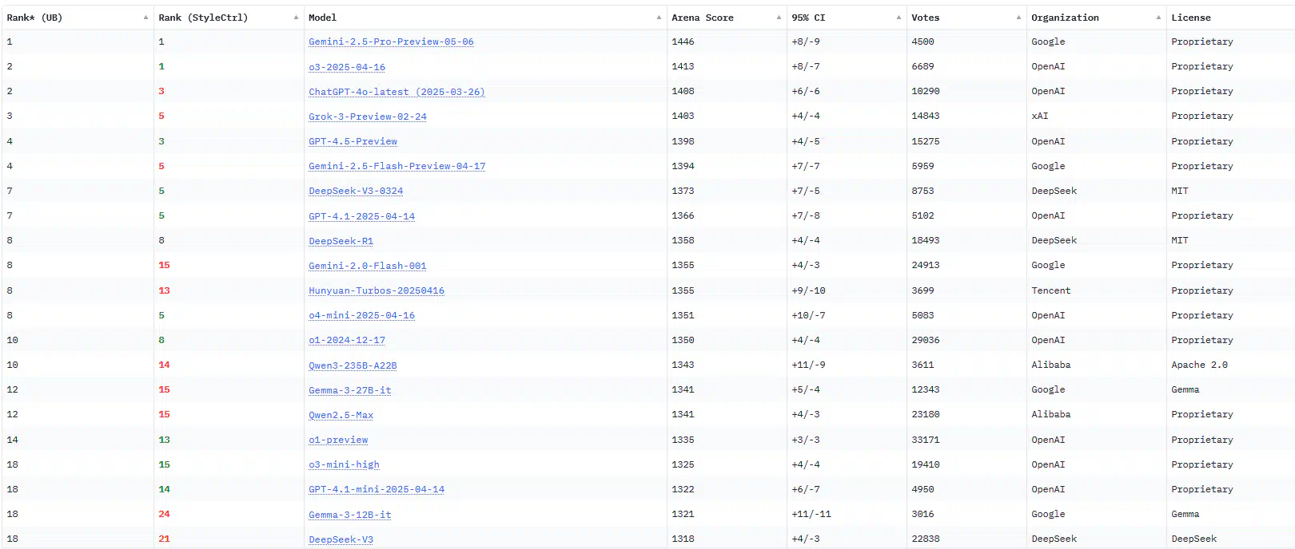This screenshot has height=549, width=1295.
Task: Click Gemma license in Gemma-3-27B-it row
Action: pos(1185,389)
